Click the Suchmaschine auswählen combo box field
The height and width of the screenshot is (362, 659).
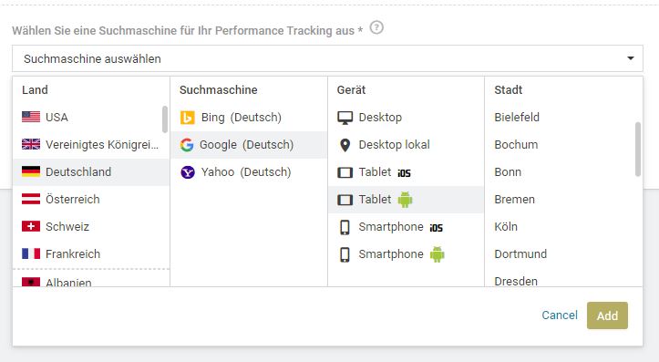[x=327, y=58]
